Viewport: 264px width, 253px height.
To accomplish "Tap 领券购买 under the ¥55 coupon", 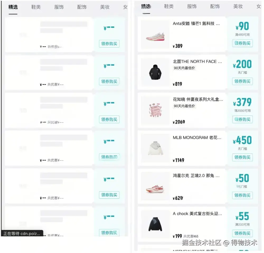I will point(242,233).
